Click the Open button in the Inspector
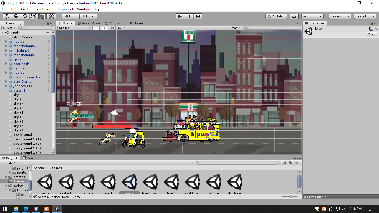This screenshot has width=379, height=213. 372,34
